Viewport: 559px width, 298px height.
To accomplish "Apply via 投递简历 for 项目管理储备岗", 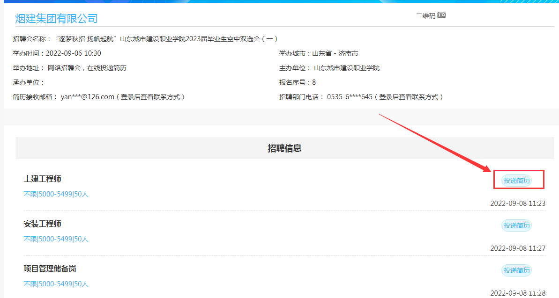I will 516,270.
